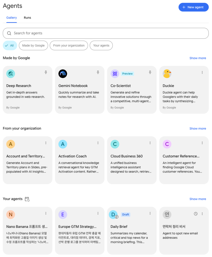Filter agents by From your organization chip
This screenshot has height=257, width=212.
point(69,45)
